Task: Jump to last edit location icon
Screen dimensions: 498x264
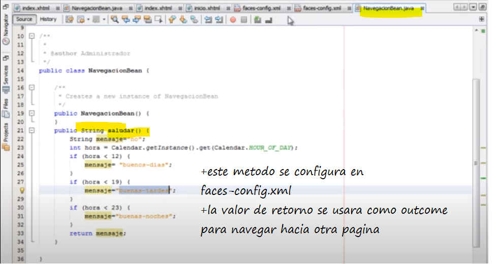Action: click(70, 20)
